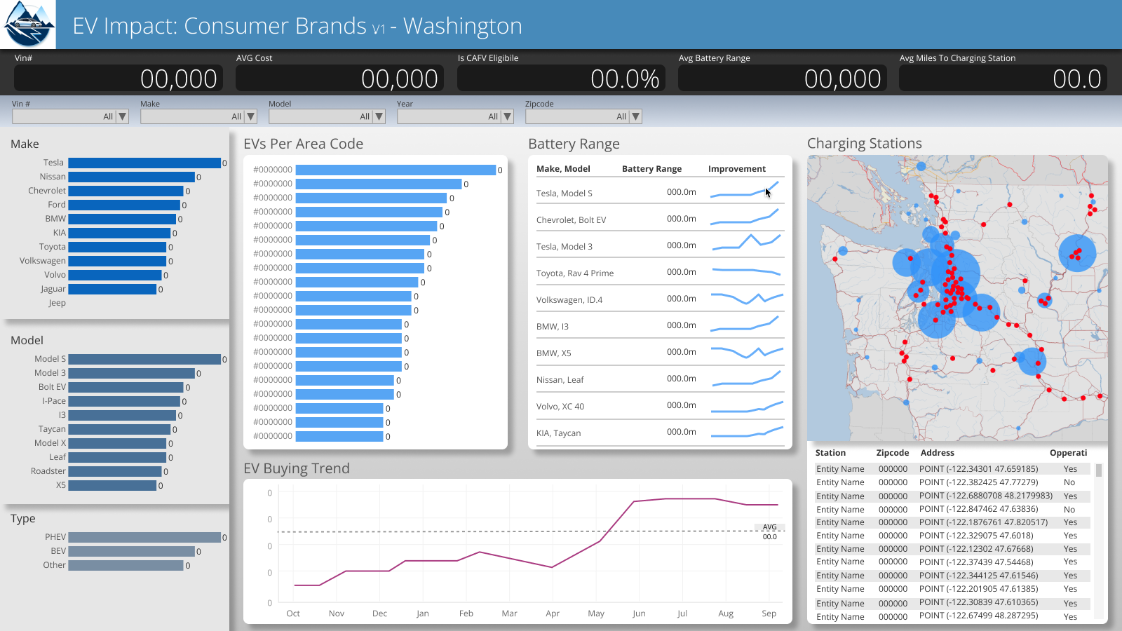Sort by Battery Range column header
This screenshot has width=1122, height=631.
[x=651, y=169]
